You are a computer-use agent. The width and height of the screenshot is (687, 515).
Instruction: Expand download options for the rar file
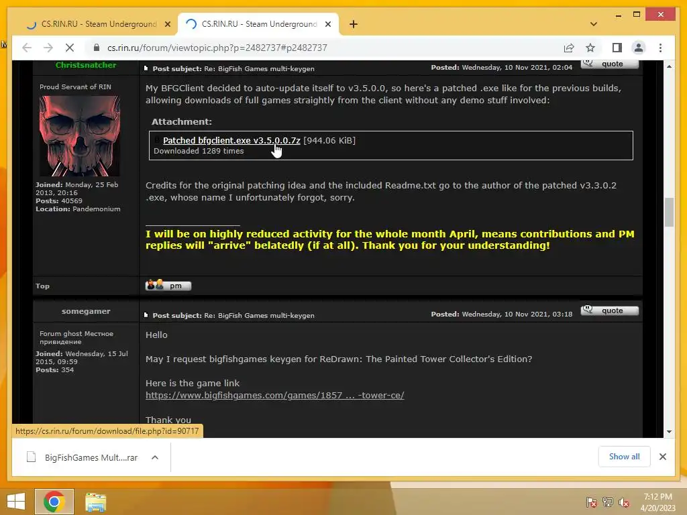pyautogui.click(x=155, y=457)
